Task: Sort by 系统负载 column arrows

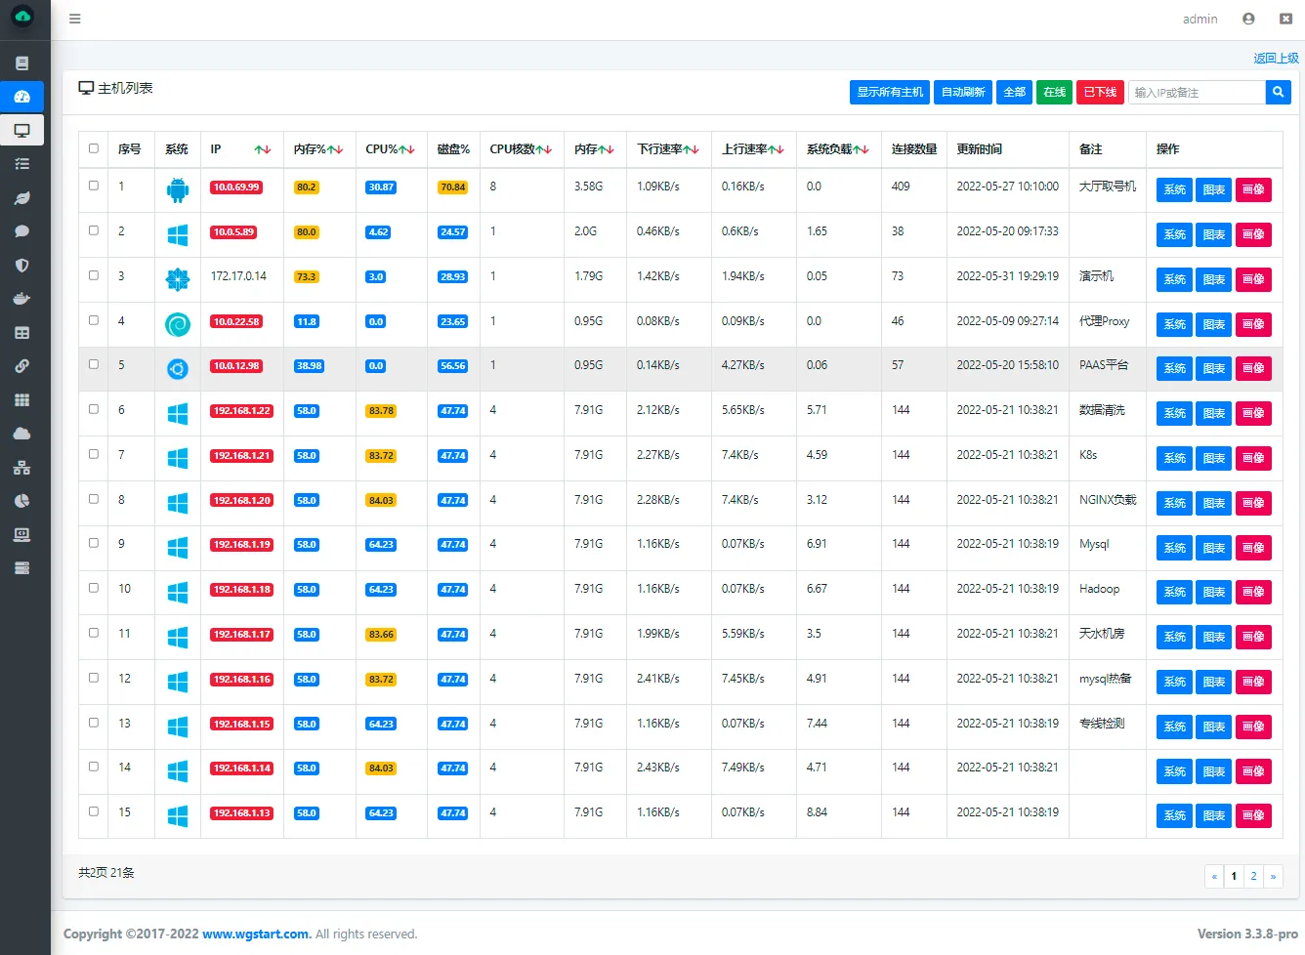Action: [x=861, y=149]
